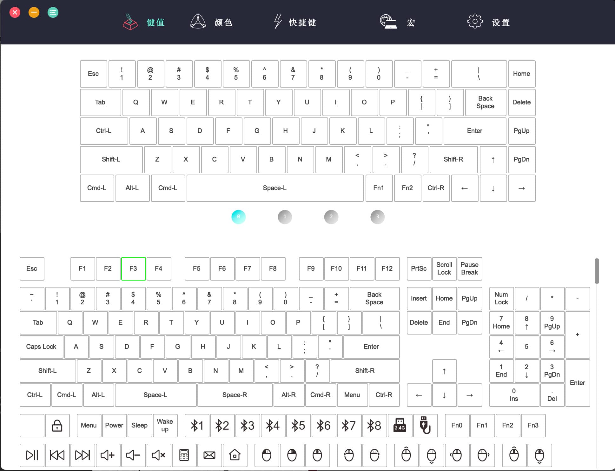Viewport: 615px width, 471px height.
Task: Switch to layer 2 indicator
Action: tap(331, 217)
